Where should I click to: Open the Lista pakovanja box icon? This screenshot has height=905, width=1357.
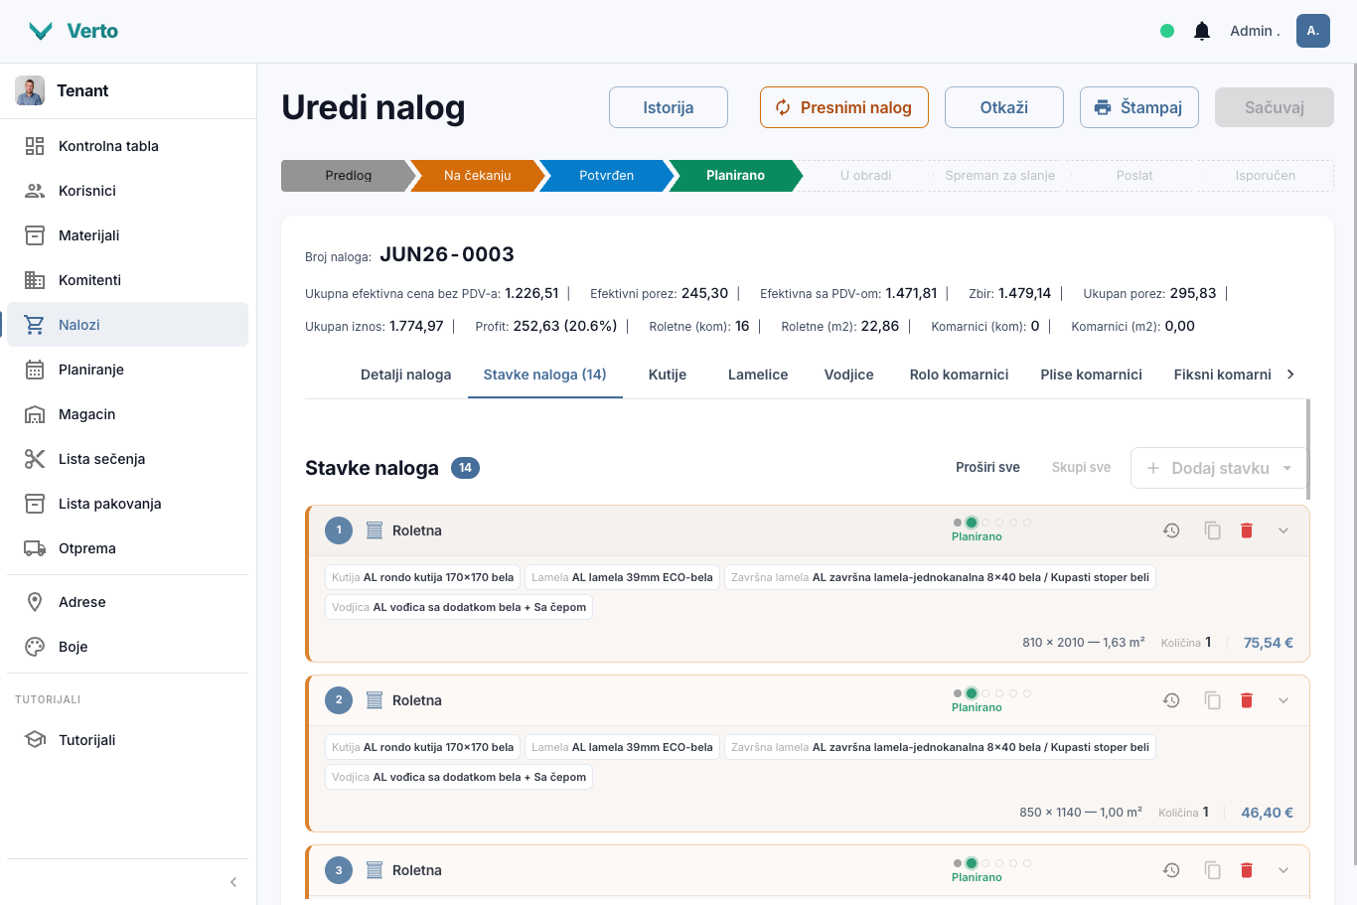[35, 504]
